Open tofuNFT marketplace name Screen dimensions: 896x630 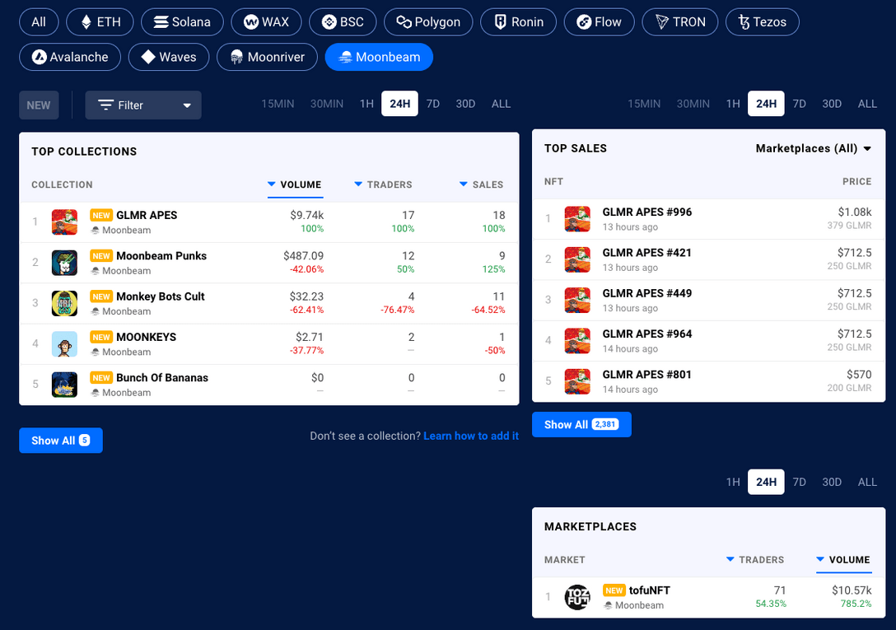[650, 590]
